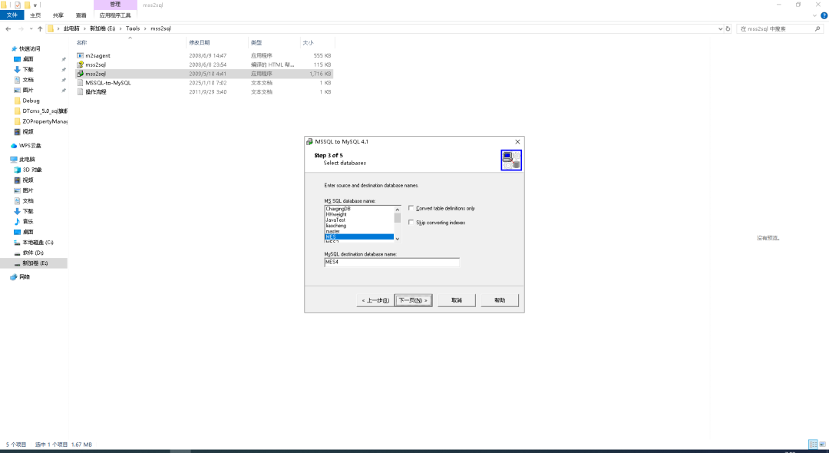This screenshot has width=829, height=453.
Task: Select 此电脑 in the navigation pane
Action: [27, 159]
